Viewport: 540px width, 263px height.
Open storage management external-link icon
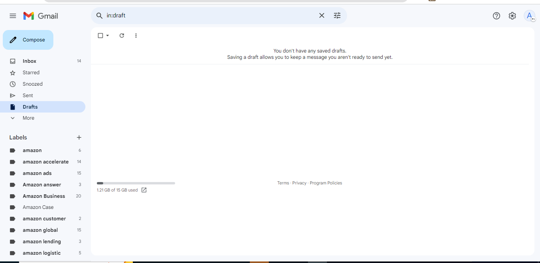pyautogui.click(x=144, y=190)
